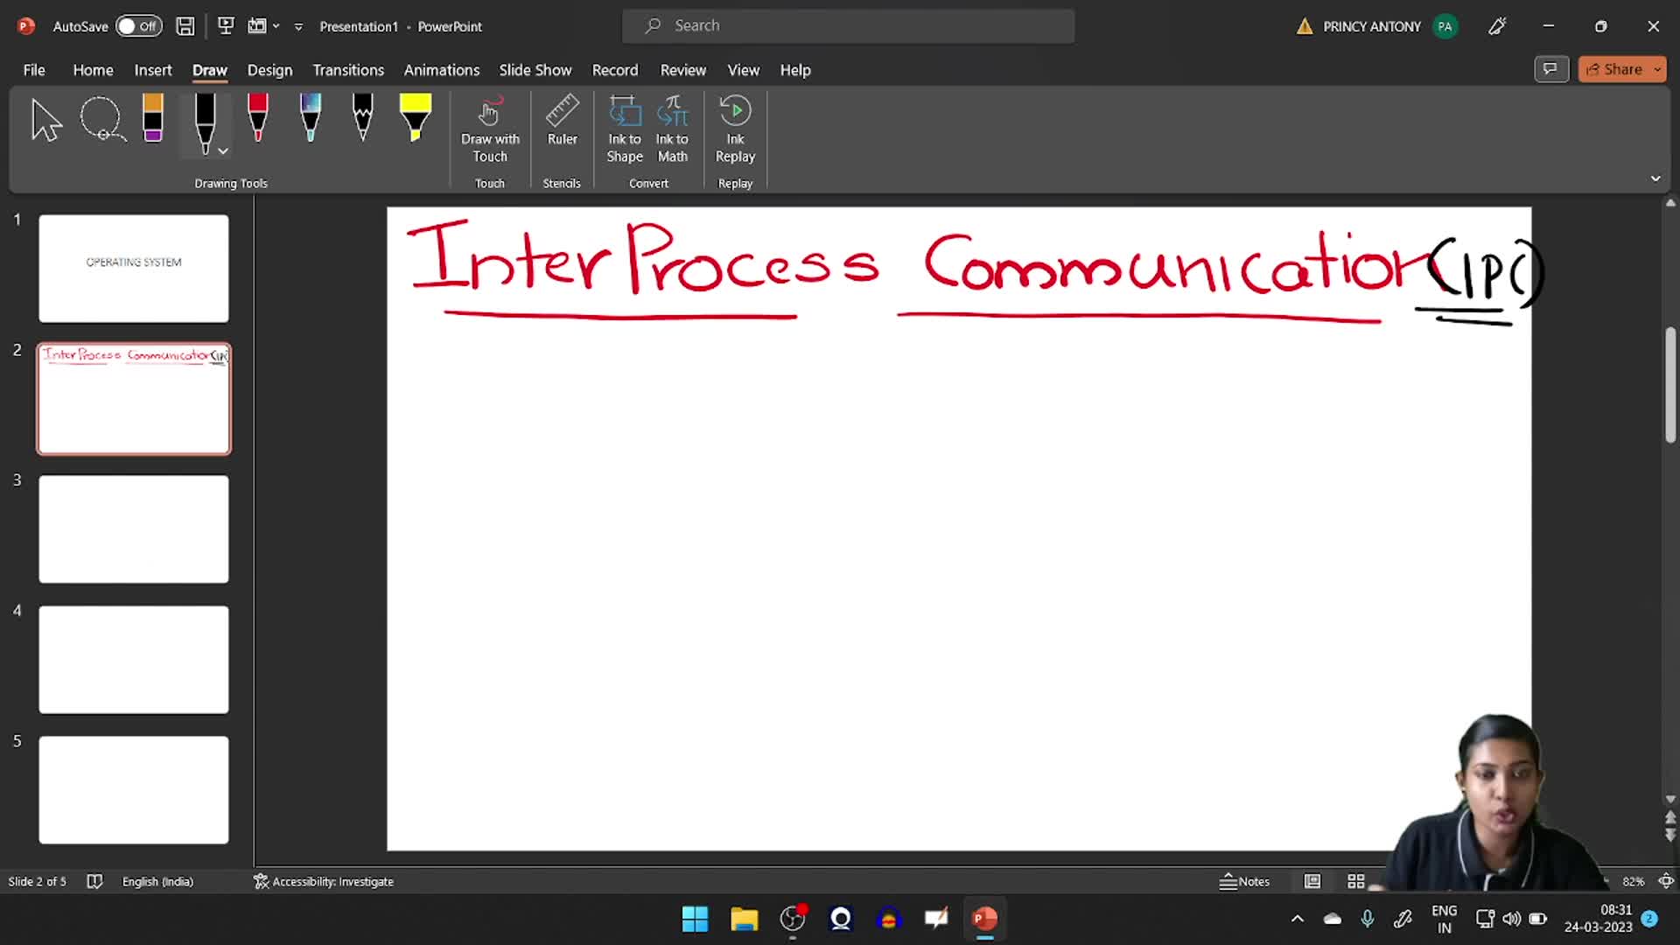
Task: Select the Lasso Select tool
Action: (x=102, y=120)
